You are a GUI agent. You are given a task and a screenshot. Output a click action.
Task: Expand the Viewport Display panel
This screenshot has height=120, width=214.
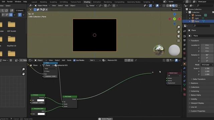(197, 103)
